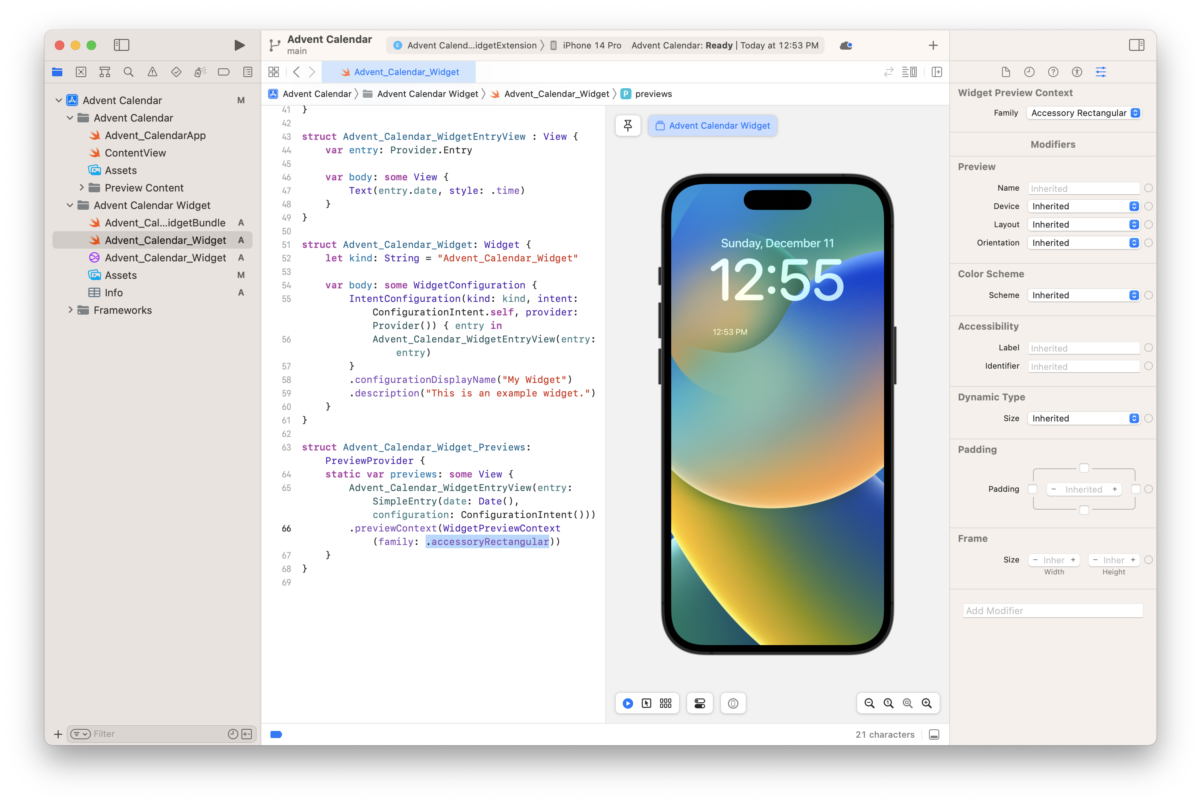Toggle the accessibility Label radio circle
The width and height of the screenshot is (1201, 804).
[1148, 348]
